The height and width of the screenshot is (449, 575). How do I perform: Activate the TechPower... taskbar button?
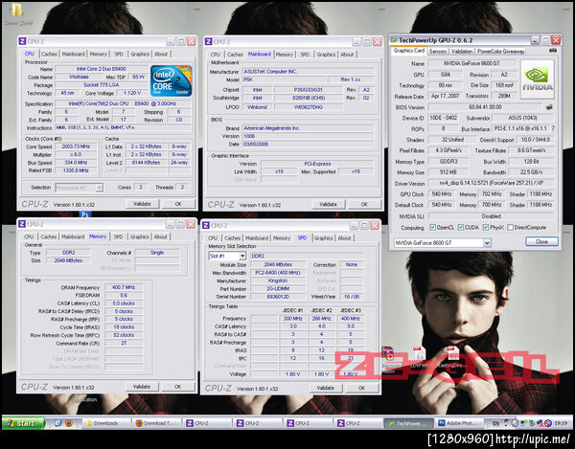[x=408, y=423]
